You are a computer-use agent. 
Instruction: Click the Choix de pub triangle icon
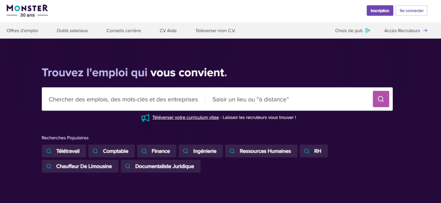point(368,31)
